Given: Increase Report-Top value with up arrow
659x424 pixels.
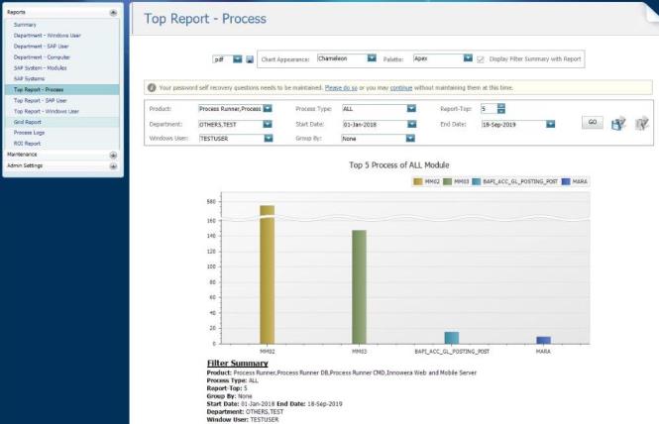Looking at the screenshot, I should (x=501, y=106).
